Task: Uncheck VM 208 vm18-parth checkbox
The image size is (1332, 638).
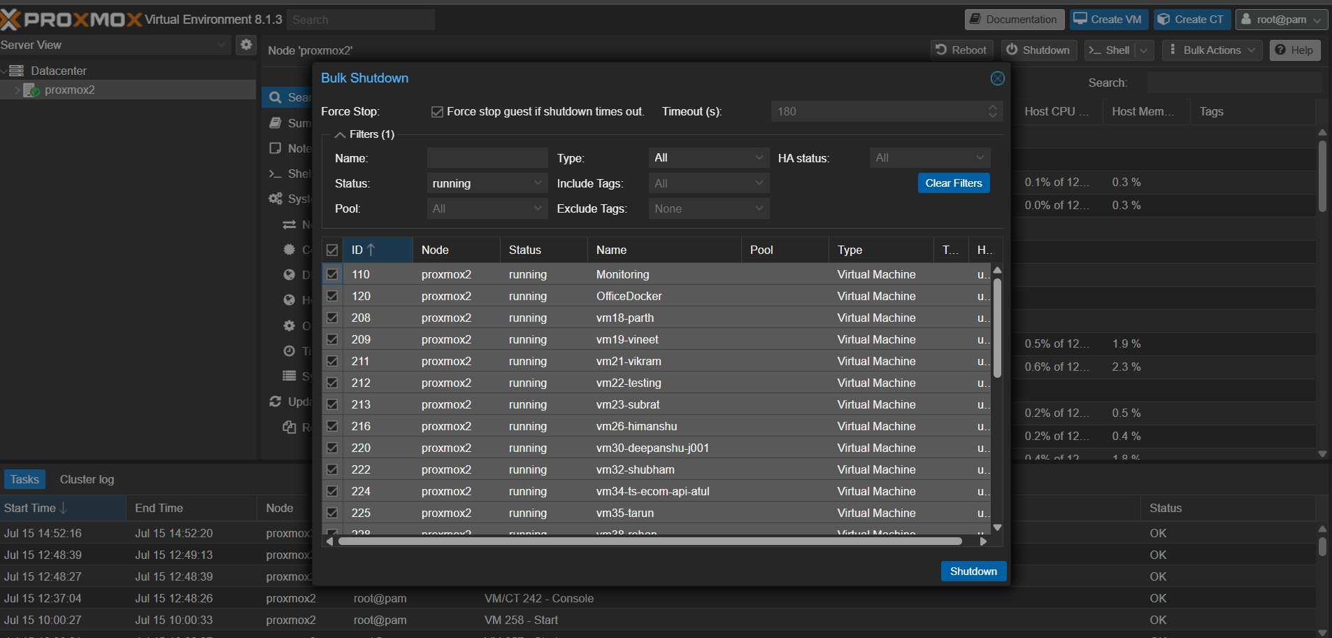Action: [x=332, y=318]
